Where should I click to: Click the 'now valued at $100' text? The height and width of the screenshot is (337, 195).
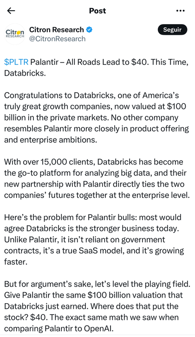(x=159, y=107)
